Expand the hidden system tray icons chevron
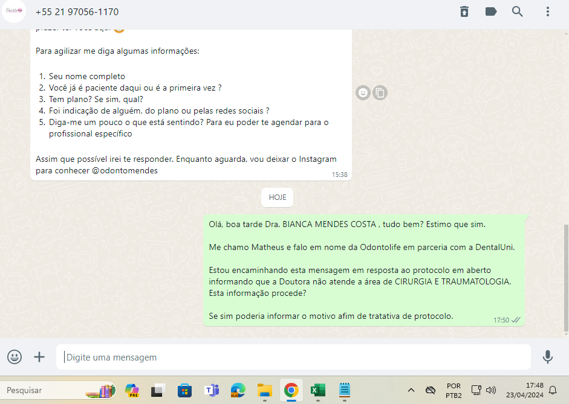Screen dimensions: 569x404 (411, 390)
